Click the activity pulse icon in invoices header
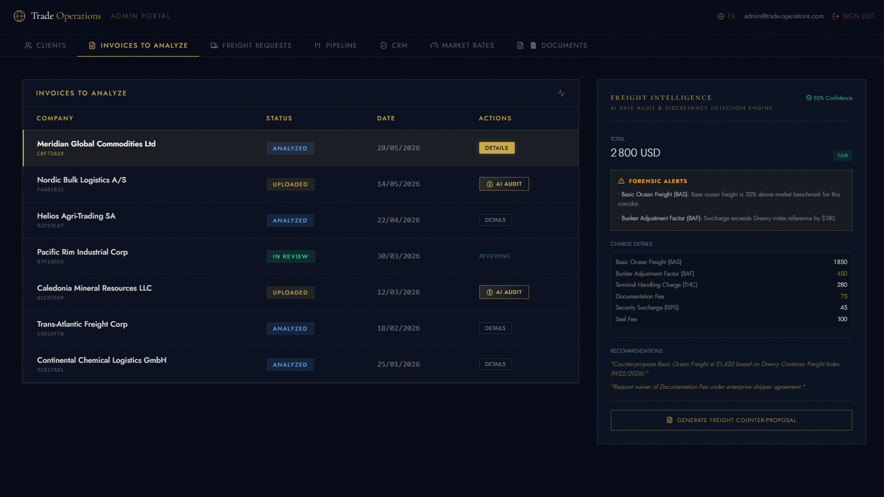884x497 pixels. [561, 93]
